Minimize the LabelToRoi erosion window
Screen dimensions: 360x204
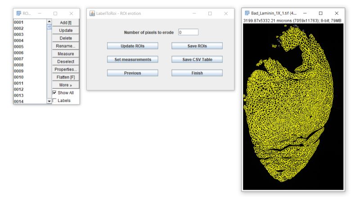pyautogui.click(x=194, y=13)
